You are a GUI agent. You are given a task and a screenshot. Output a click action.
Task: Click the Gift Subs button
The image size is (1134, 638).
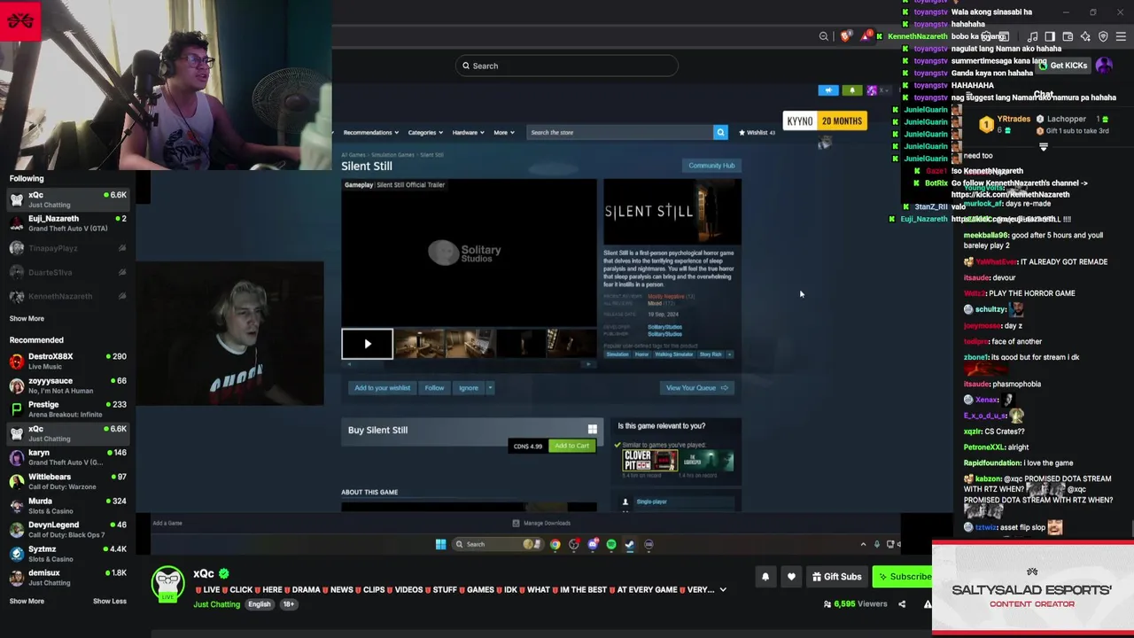pyautogui.click(x=835, y=577)
